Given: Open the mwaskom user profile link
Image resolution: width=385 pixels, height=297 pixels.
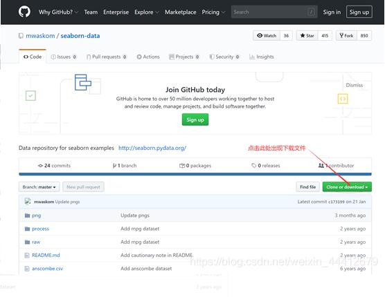Looking at the screenshot, I should point(40,36).
